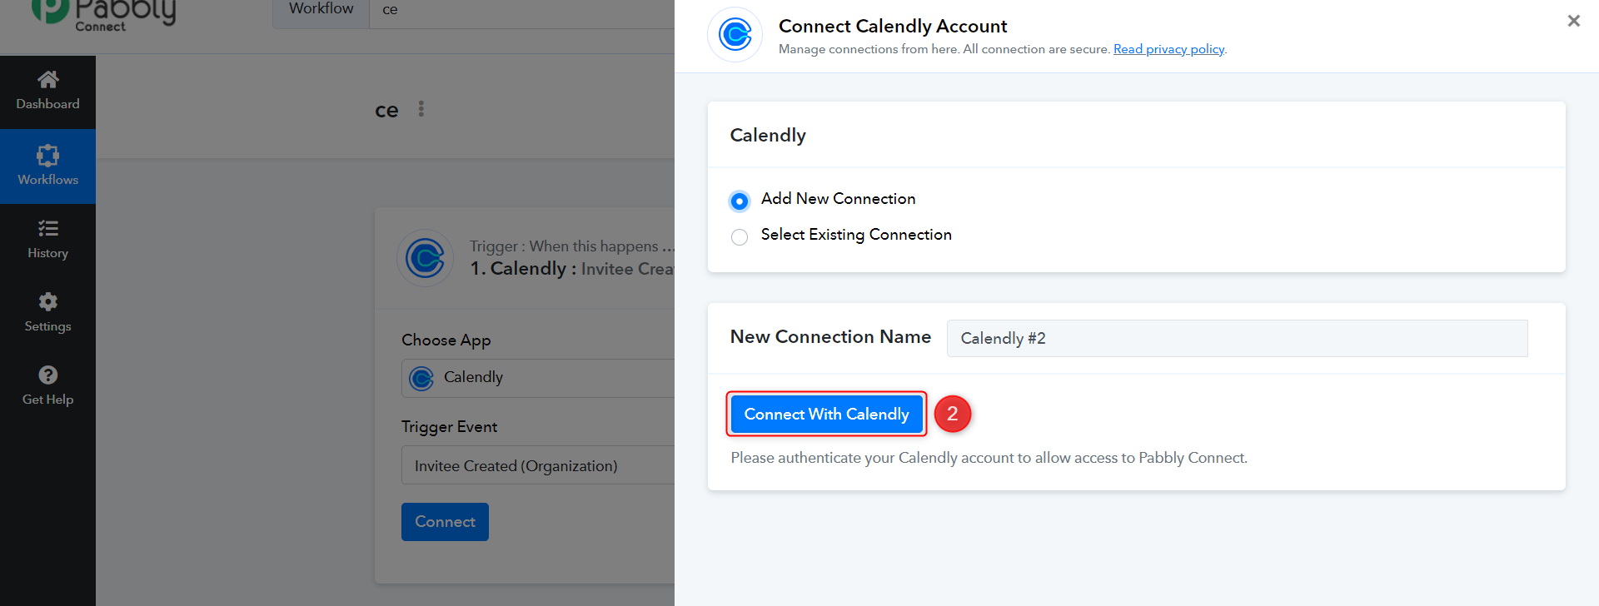Click the Calendly icon in Choose App field

tap(421, 378)
